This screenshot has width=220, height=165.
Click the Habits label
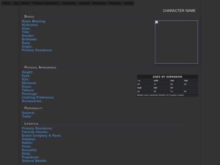point(27,143)
